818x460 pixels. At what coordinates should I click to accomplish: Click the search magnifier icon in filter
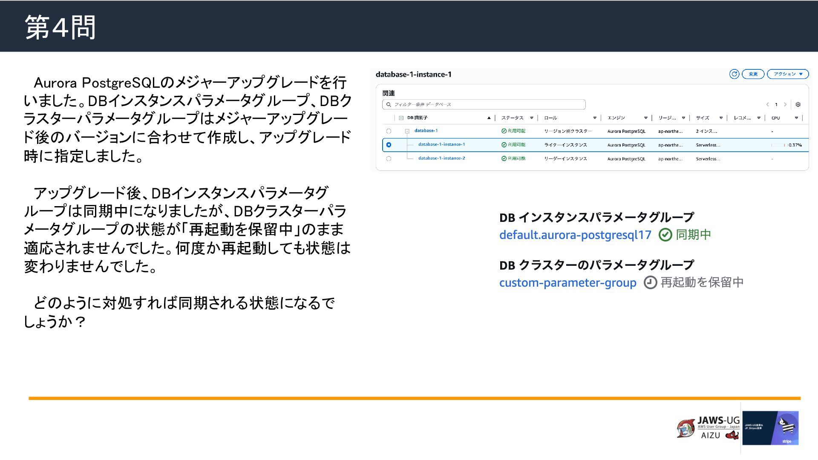pos(389,104)
